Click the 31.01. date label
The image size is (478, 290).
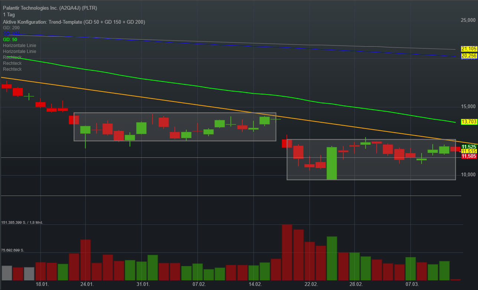[x=143, y=284]
